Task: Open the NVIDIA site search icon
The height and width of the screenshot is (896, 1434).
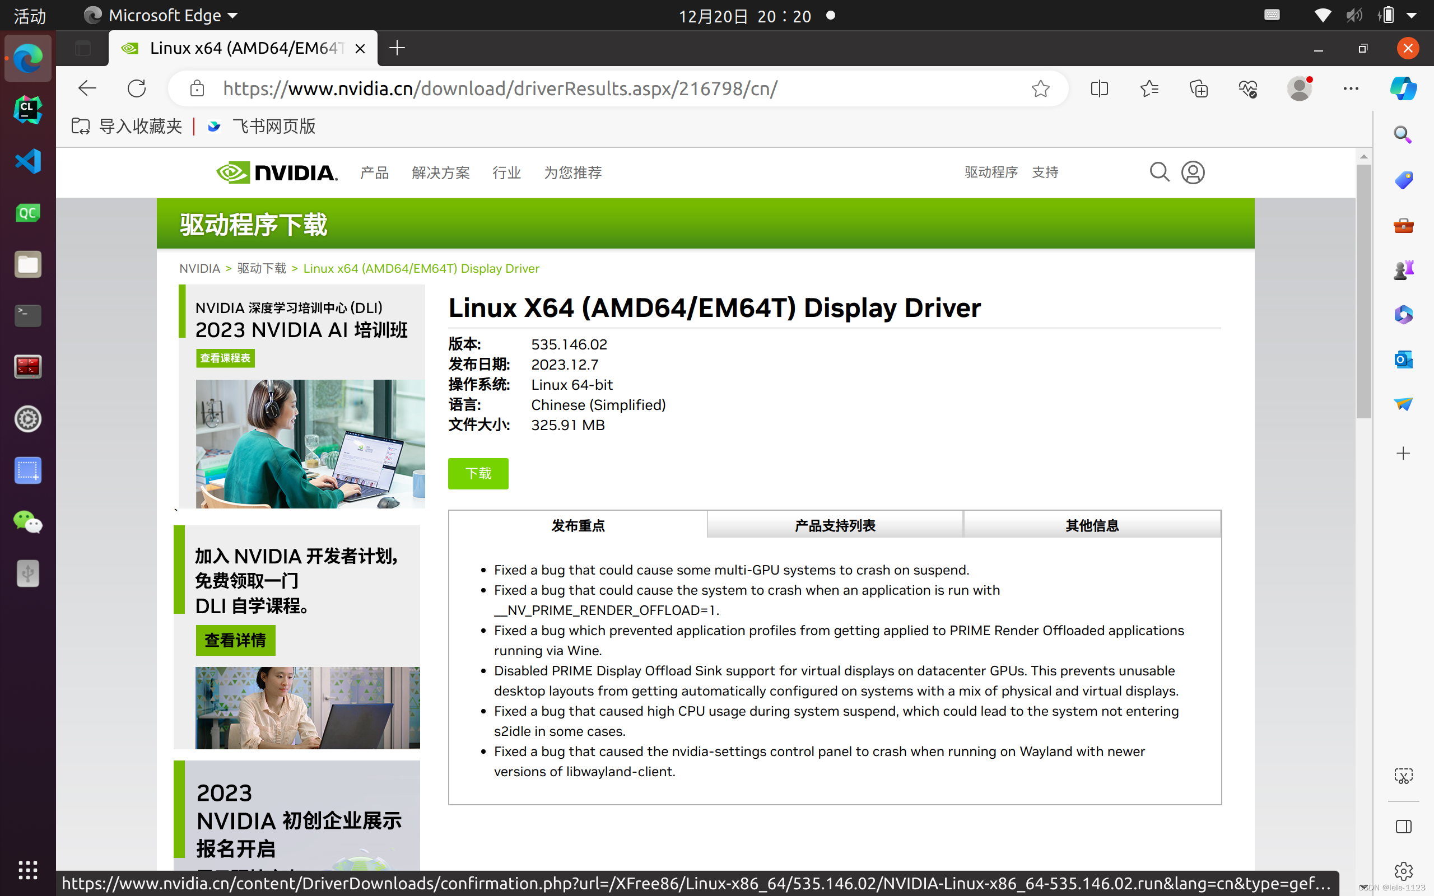Action: tap(1159, 172)
